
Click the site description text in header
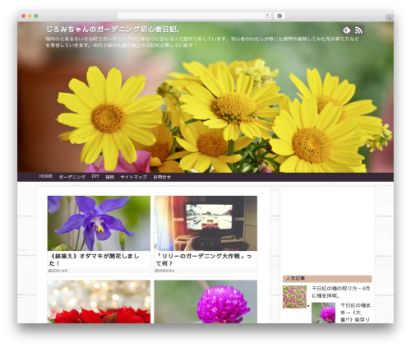[202, 42]
